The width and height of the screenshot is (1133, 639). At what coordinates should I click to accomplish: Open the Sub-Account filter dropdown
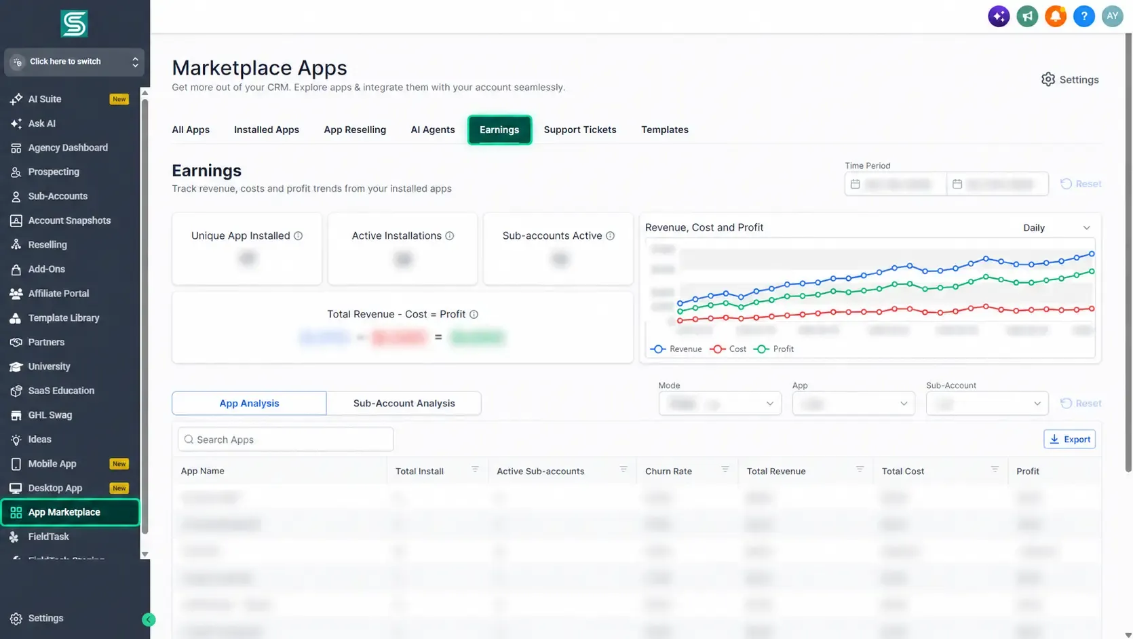point(987,404)
